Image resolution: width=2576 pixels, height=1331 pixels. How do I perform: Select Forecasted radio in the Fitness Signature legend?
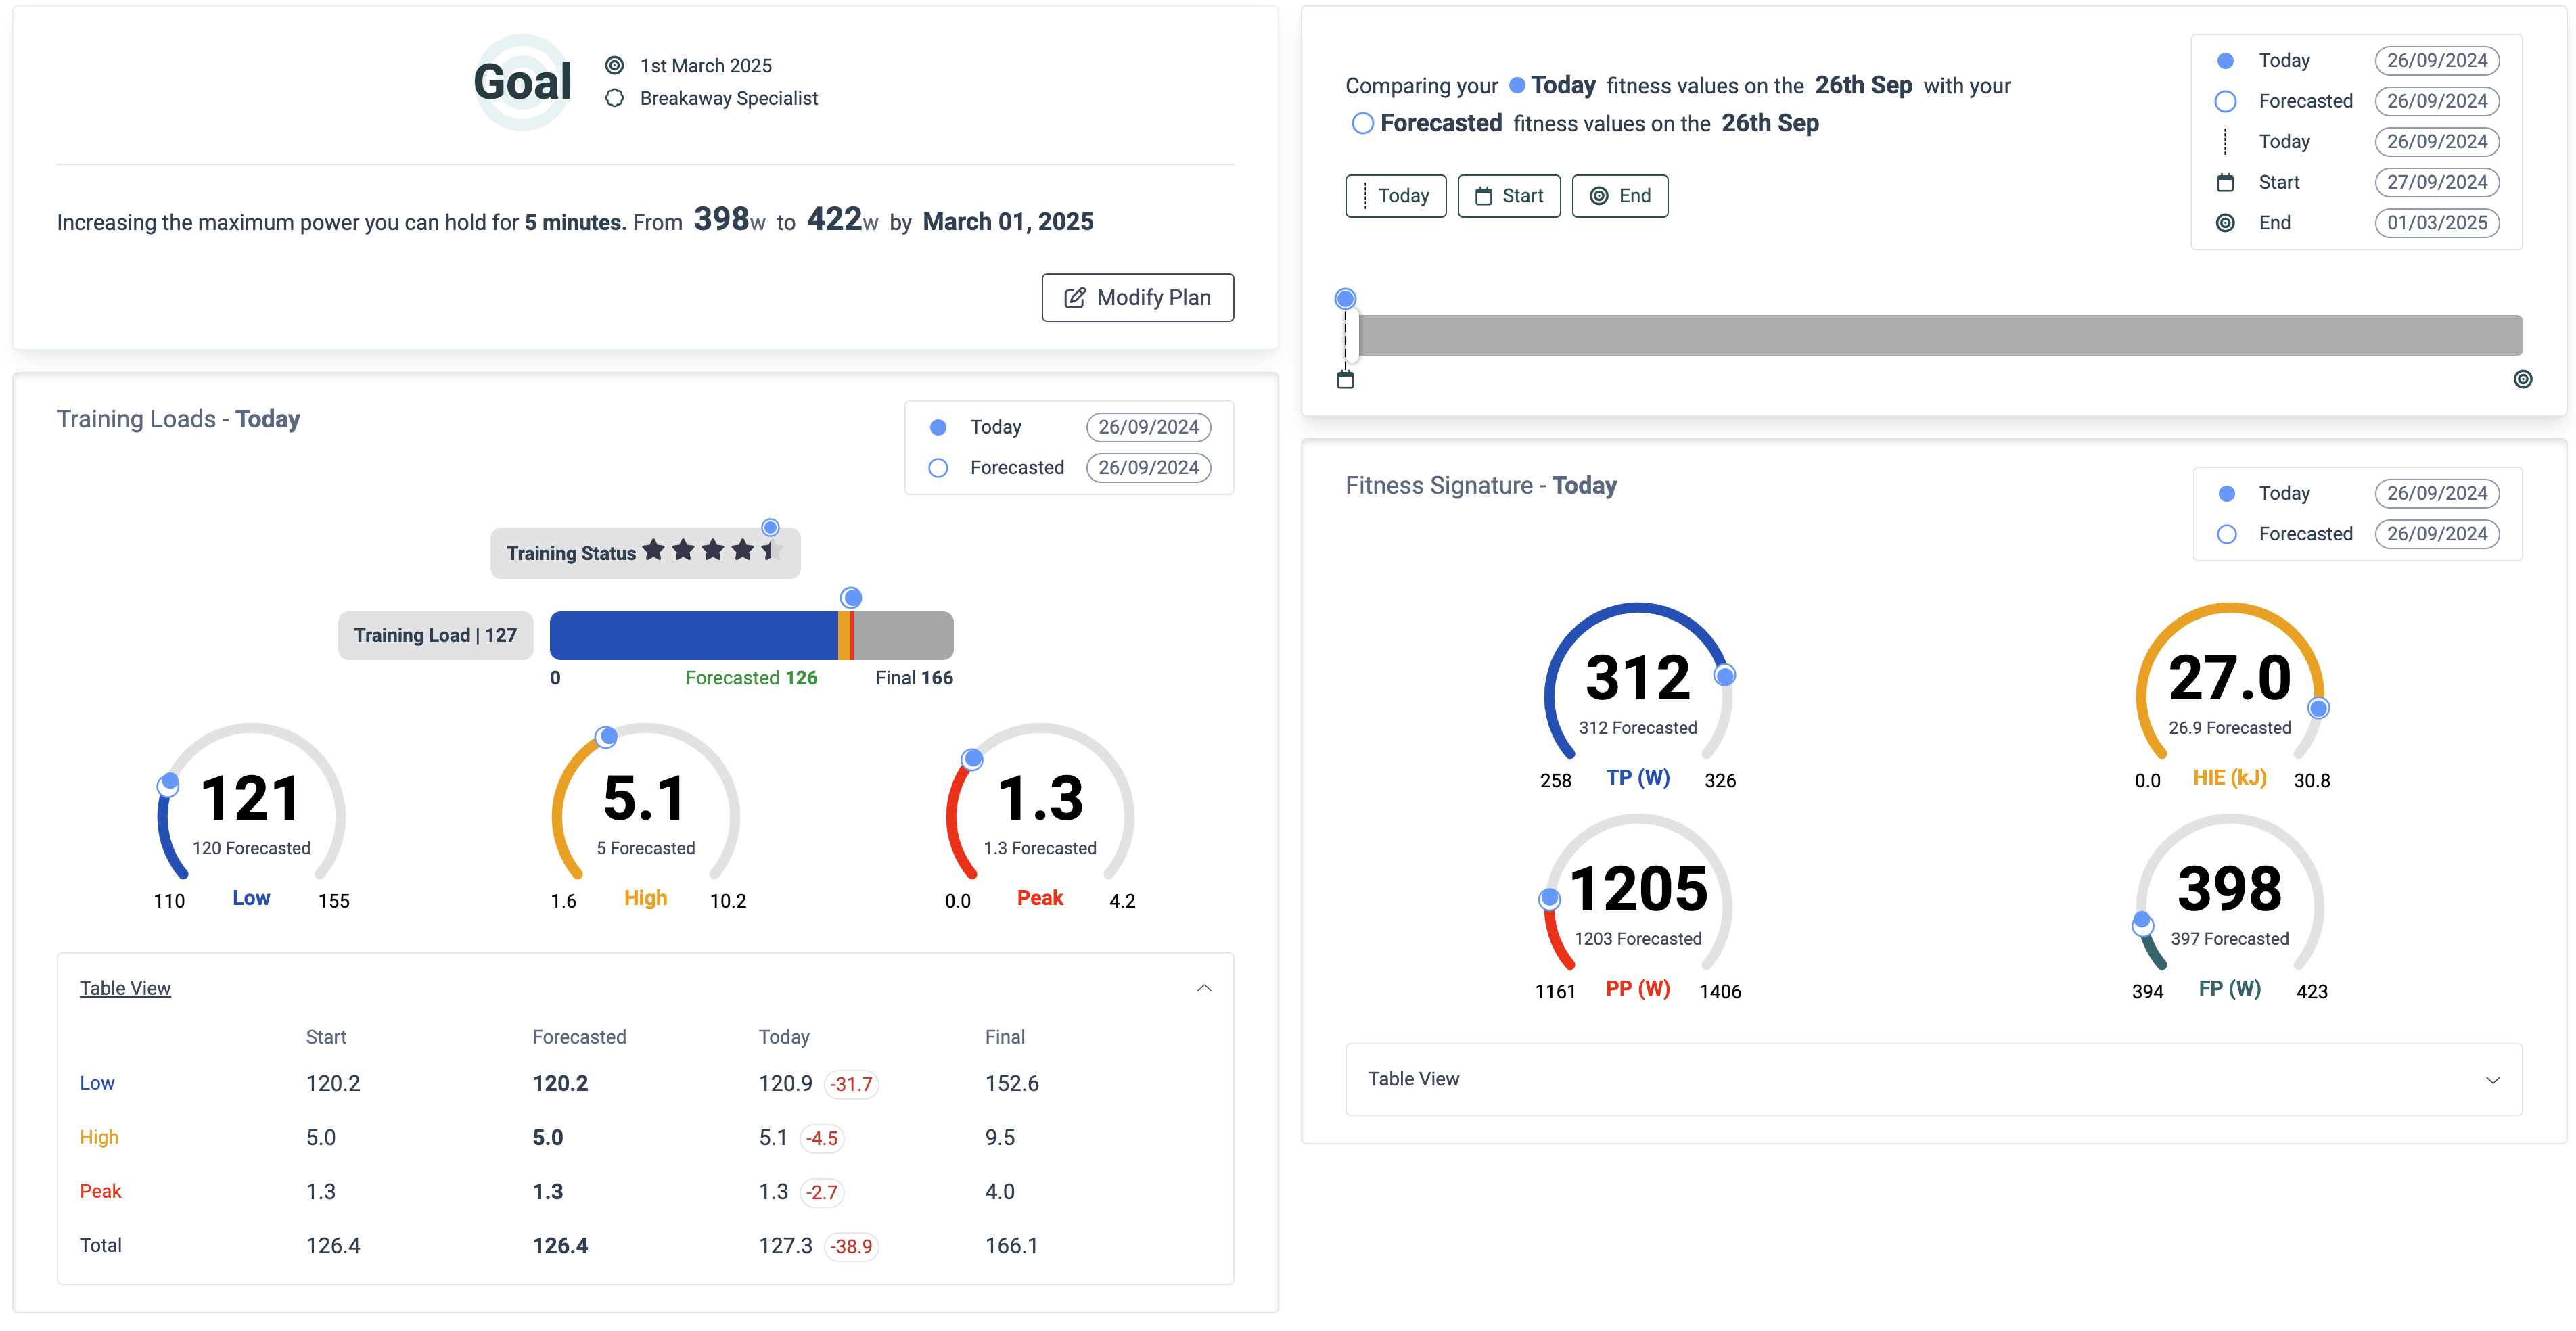click(x=2226, y=534)
